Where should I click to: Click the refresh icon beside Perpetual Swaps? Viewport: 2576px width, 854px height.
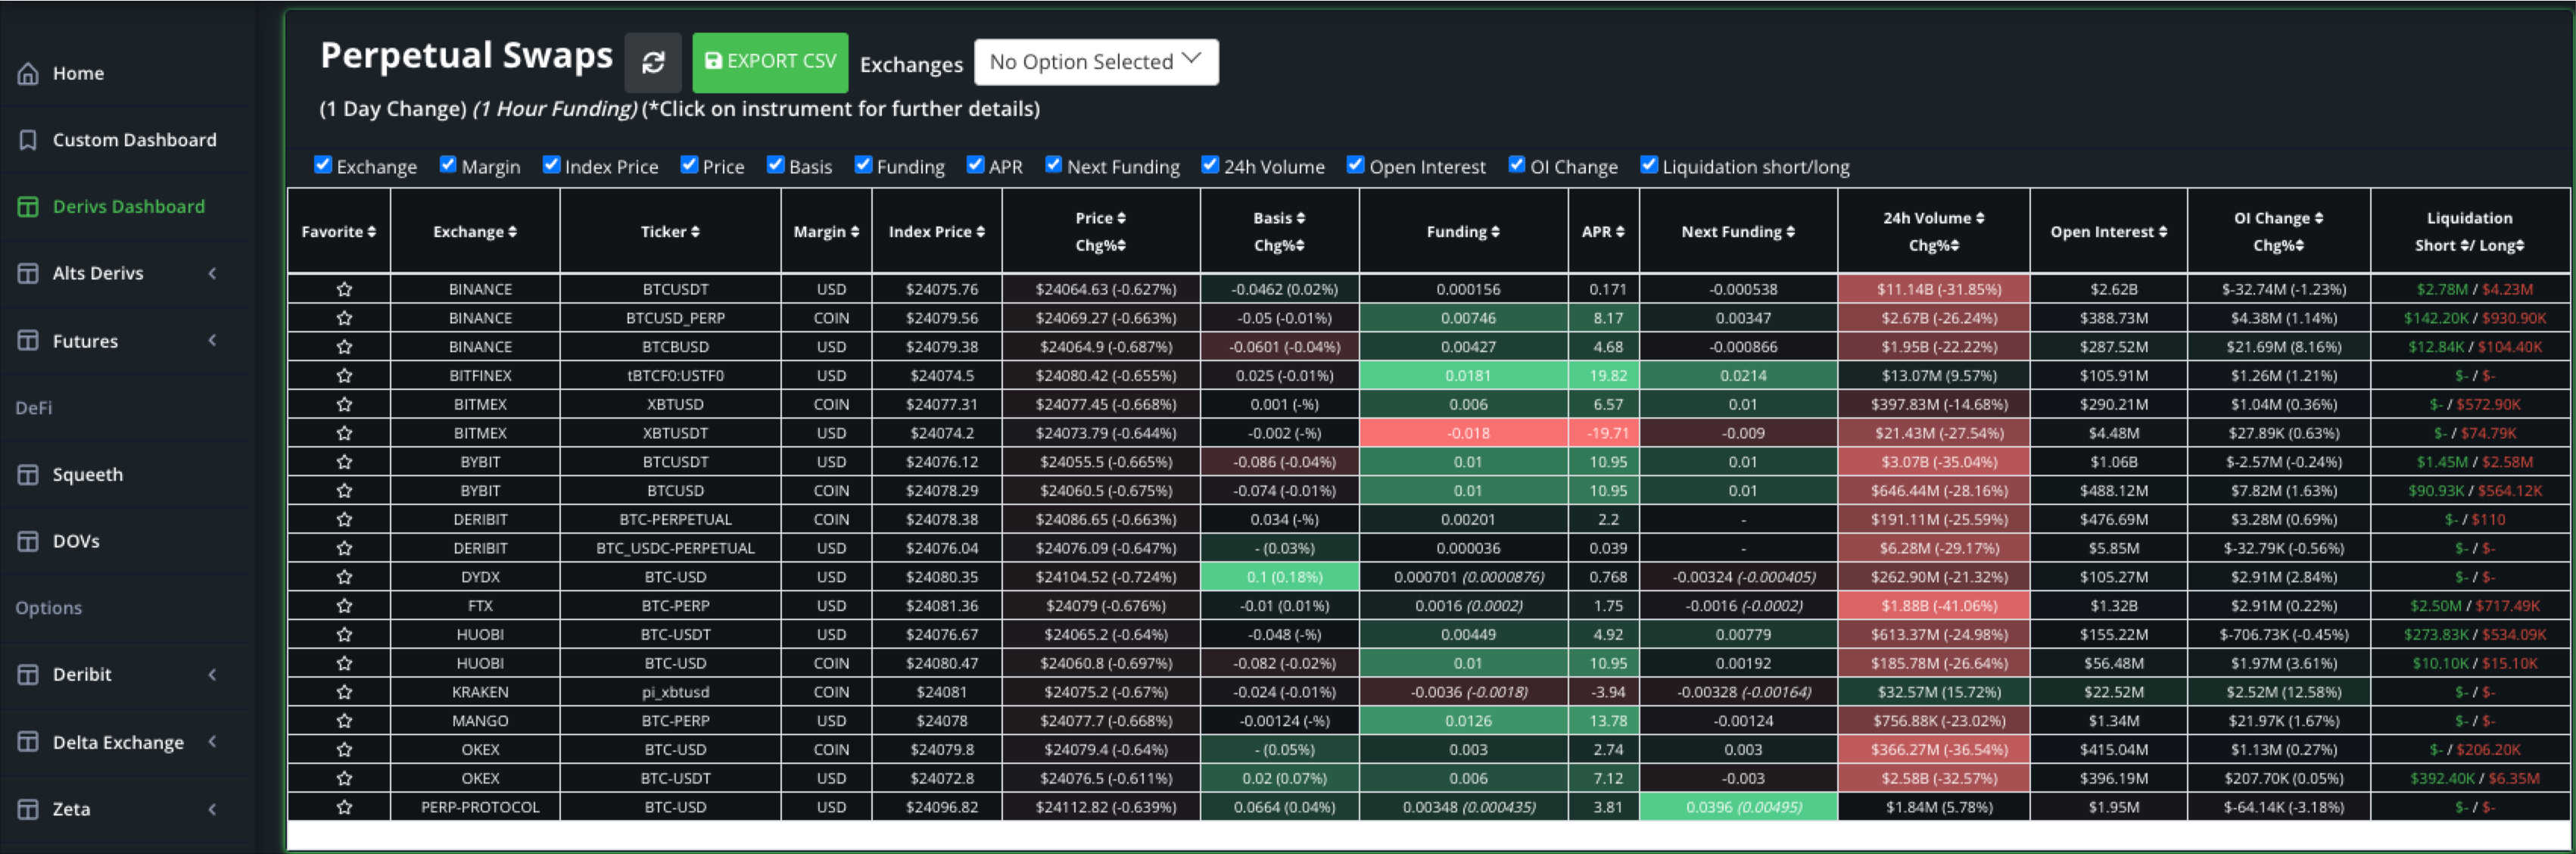coord(653,62)
